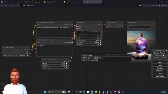Image resolution: width=168 pixels, height=94 pixels.
Task: Decrease the KSampler denoise value
Action: (78, 44)
